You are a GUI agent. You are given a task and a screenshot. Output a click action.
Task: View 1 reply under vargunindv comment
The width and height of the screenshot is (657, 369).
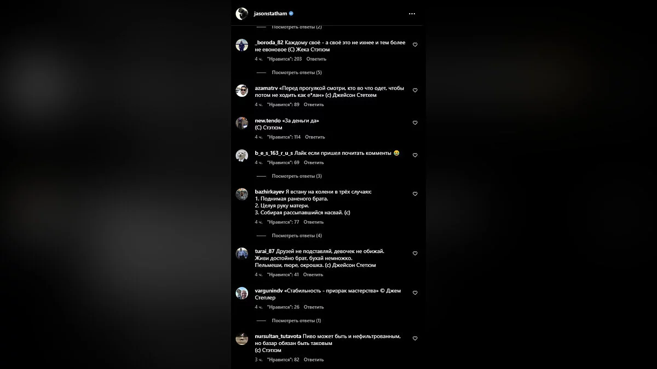coord(297,320)
